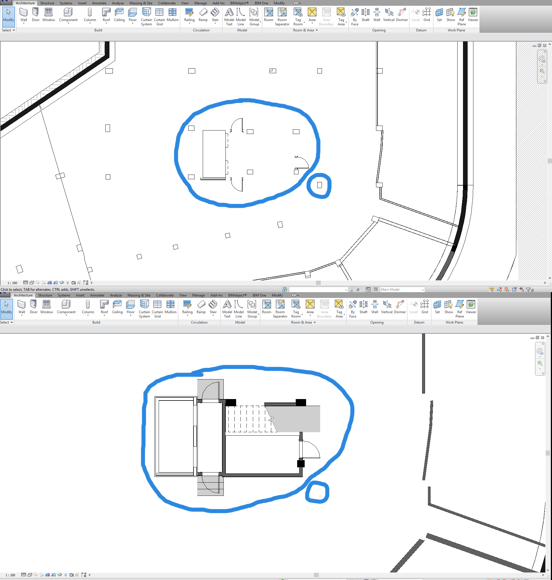This screenshot has width=552, height=580.
Task: Toggle Reveal Hidden Elements lightbulb in upper view bar
Action: pyautogui.click(x=68, y=283)
